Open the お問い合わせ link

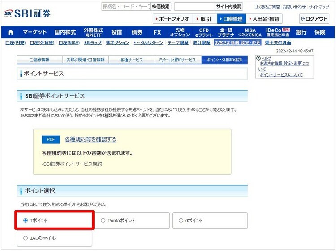(x=294, y=7)
